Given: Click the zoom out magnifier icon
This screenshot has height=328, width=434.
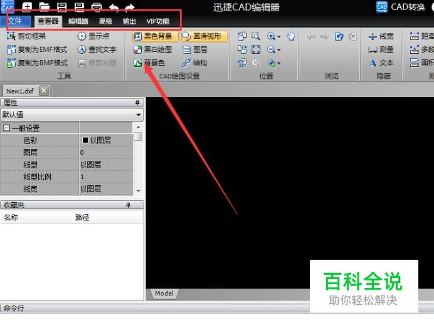Looking at the screenshot, I should tap(271, 49).
